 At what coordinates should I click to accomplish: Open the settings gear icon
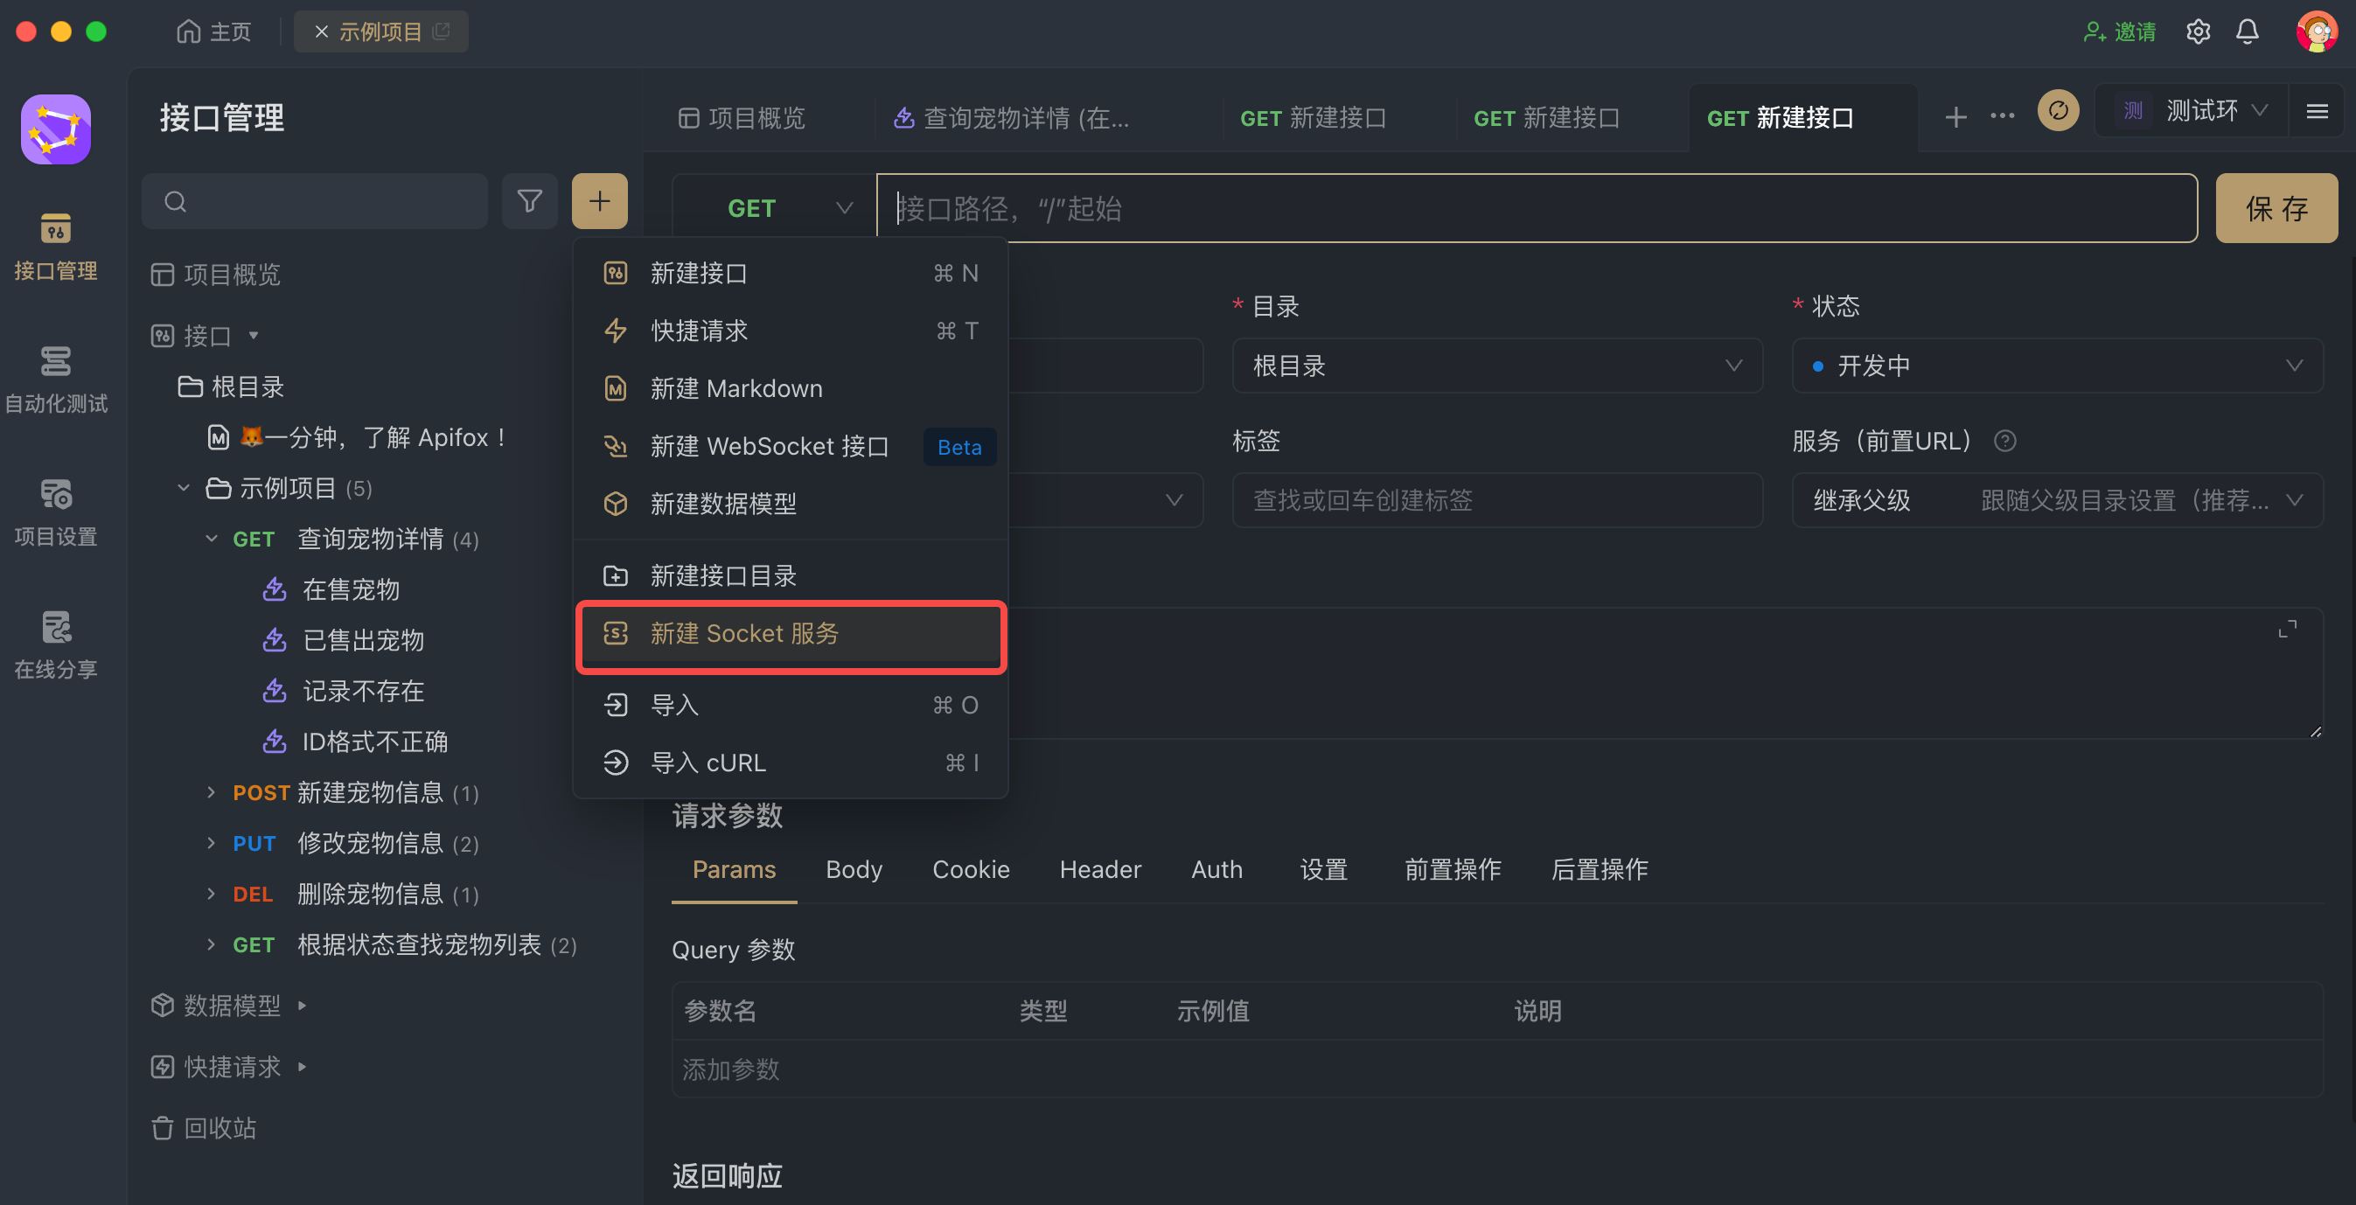pyautogui.click(x=2198, y=32)
